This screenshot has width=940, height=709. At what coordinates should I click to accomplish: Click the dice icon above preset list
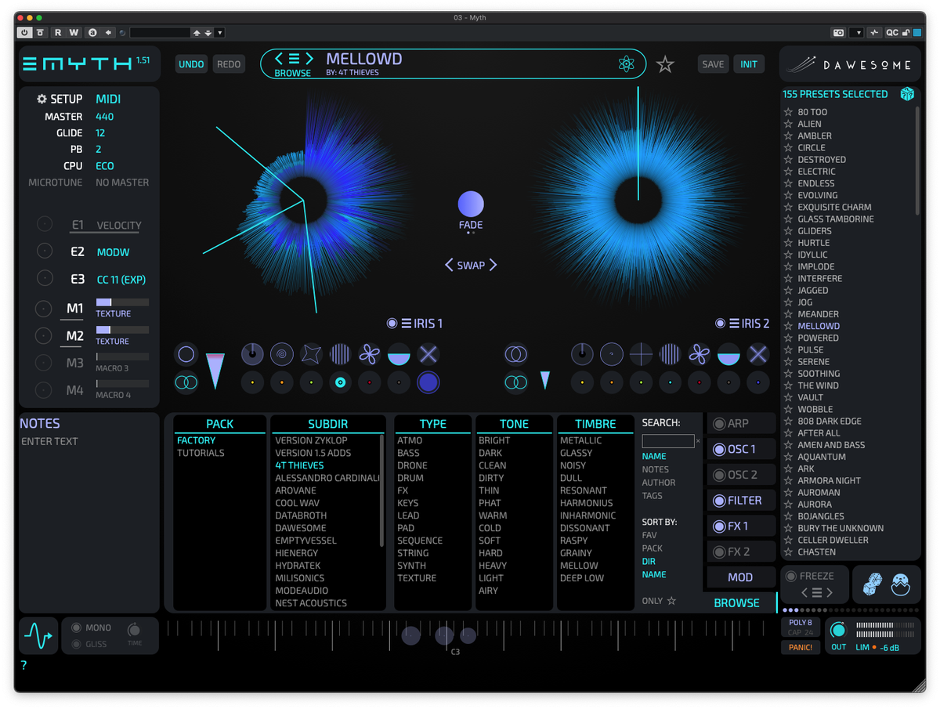tap(907, 94)
